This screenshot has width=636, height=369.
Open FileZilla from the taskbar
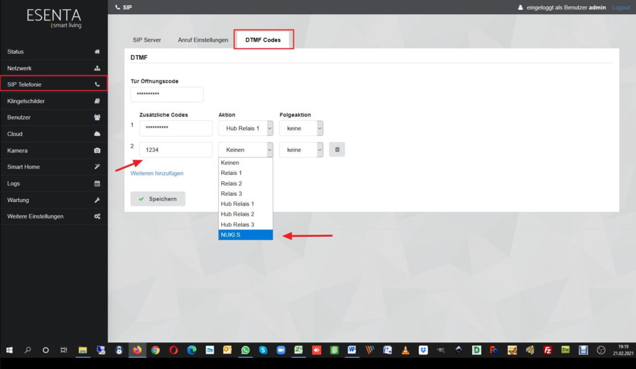tap(548, 350)
